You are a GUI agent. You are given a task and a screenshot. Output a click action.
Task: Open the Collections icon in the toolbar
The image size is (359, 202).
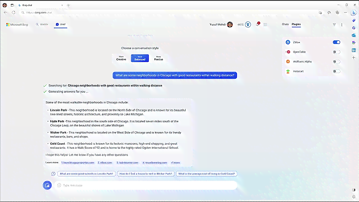pyautogui.click(x=337, y=13)
